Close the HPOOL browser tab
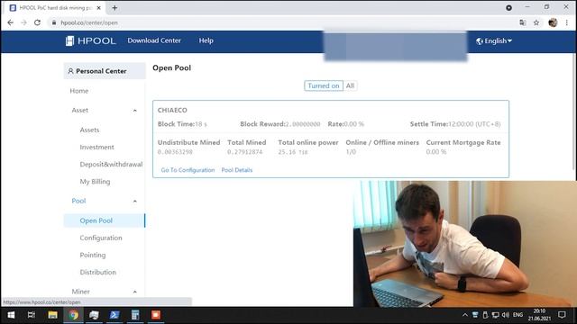 (x=98, y=8)
